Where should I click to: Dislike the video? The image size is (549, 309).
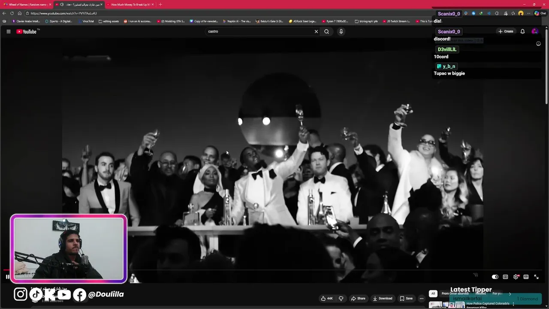(x=341, y=298)
